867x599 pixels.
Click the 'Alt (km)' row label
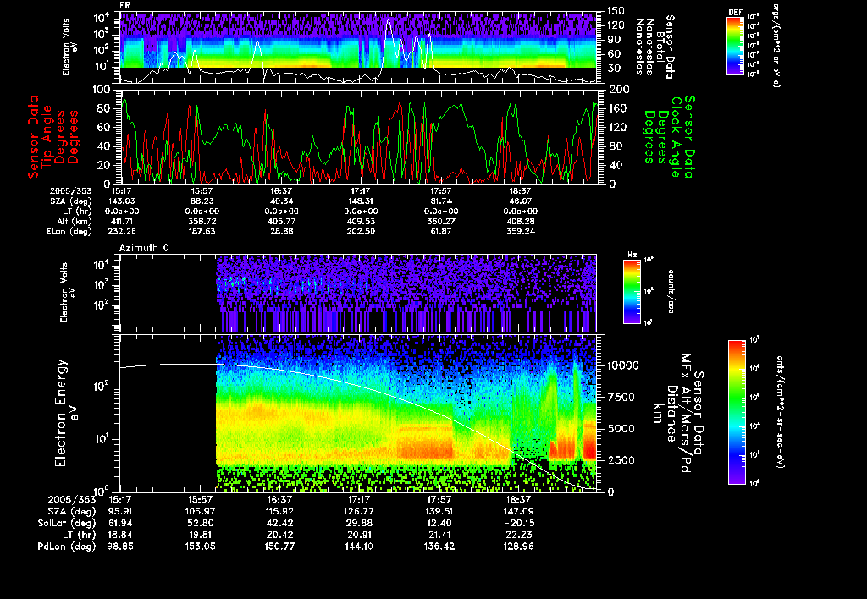pyautogui.click(x=77, y=221)
